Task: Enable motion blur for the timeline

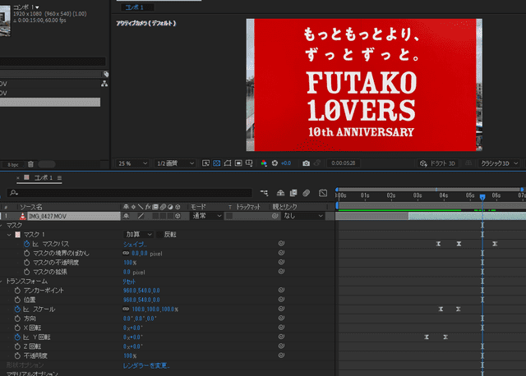Action: tap(306, 193)
